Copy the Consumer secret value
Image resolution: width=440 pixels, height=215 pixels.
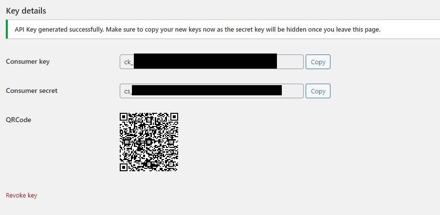318,91
